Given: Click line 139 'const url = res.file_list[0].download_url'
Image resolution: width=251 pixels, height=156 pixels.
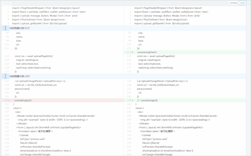Looking at the screenshot, I should click(158, 85).
